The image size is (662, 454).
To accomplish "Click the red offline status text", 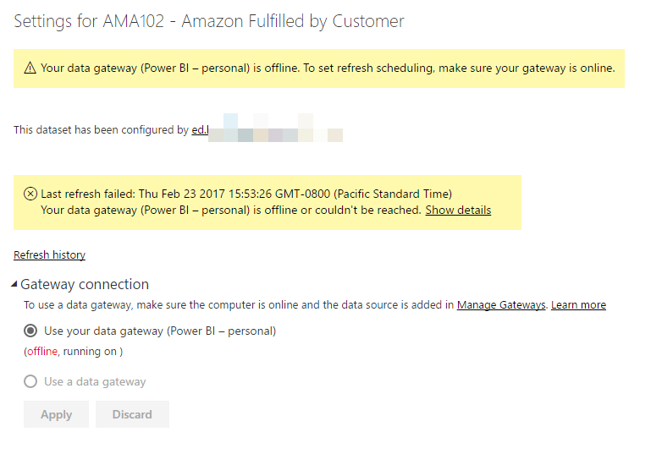I will [42, 351].
